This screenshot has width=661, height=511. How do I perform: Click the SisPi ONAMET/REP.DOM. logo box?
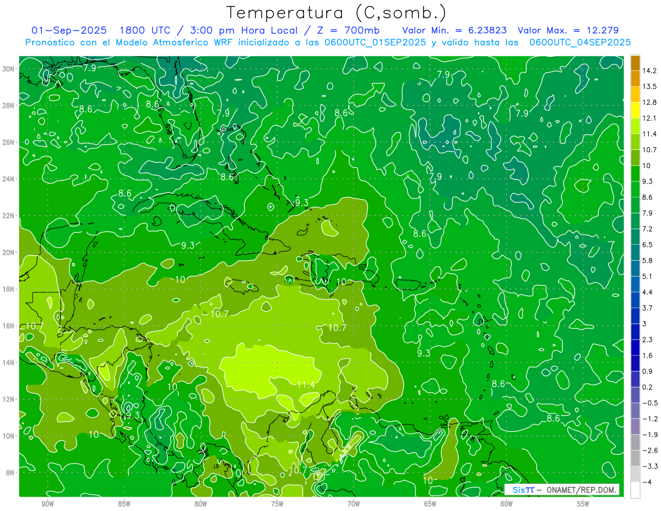pyautogui.click(x=562, y=489)
